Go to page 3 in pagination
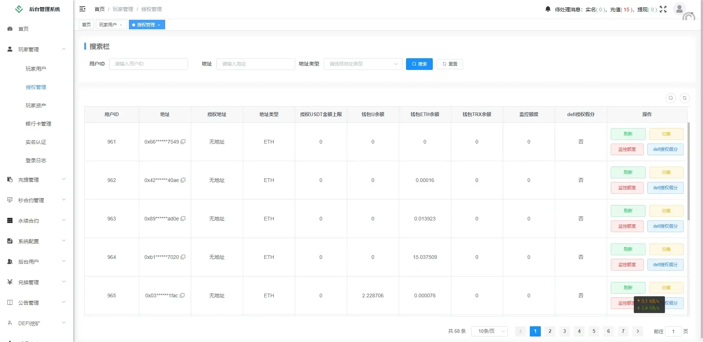The height and width of the screenshot is (342, 703). 565,331
